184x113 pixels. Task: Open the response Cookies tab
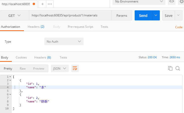21,58
